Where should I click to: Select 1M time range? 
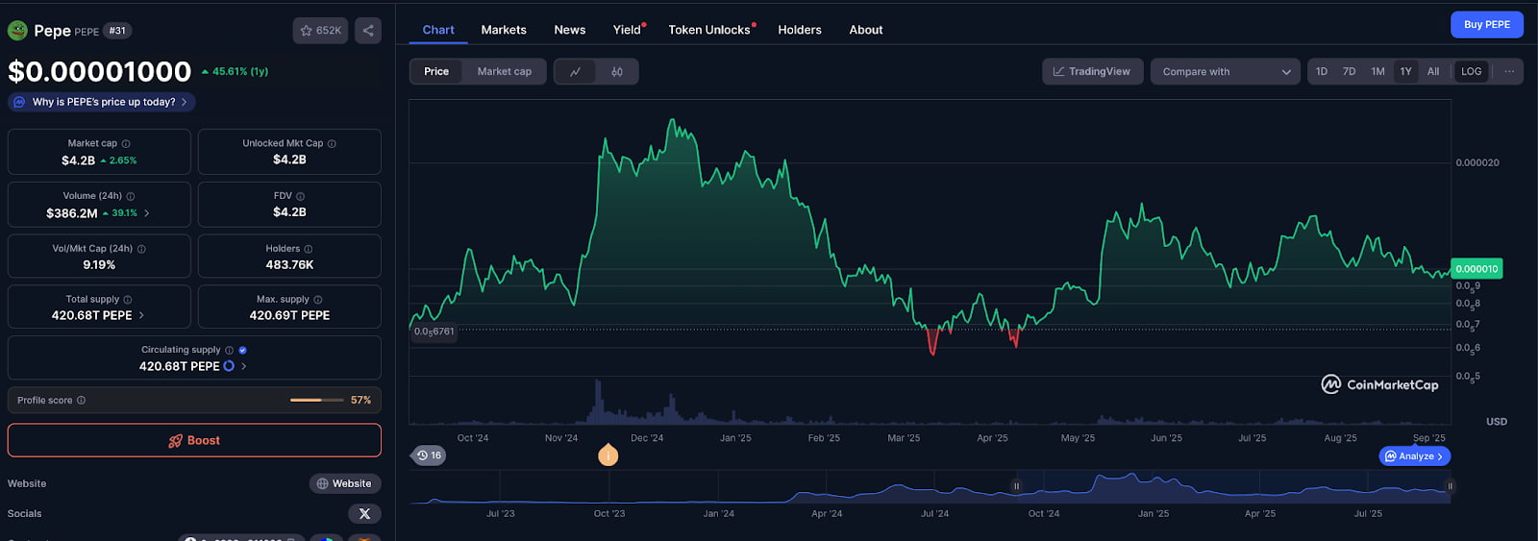[1378, 71]
